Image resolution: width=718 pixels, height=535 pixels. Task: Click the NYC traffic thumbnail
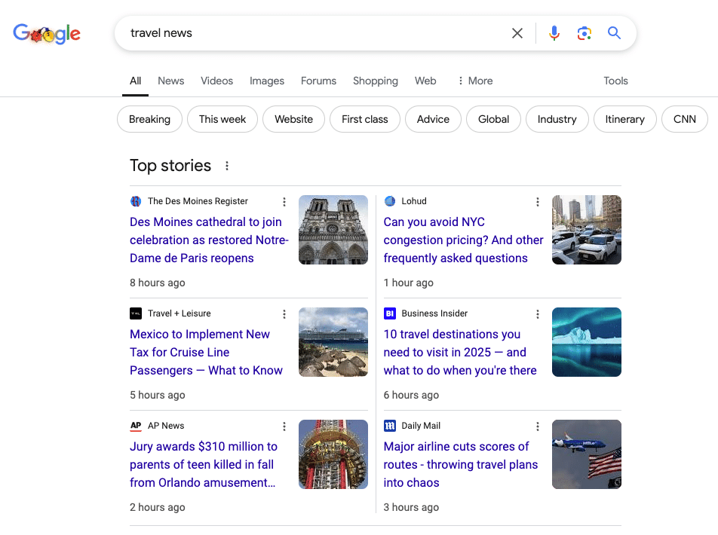coord(587,230)
